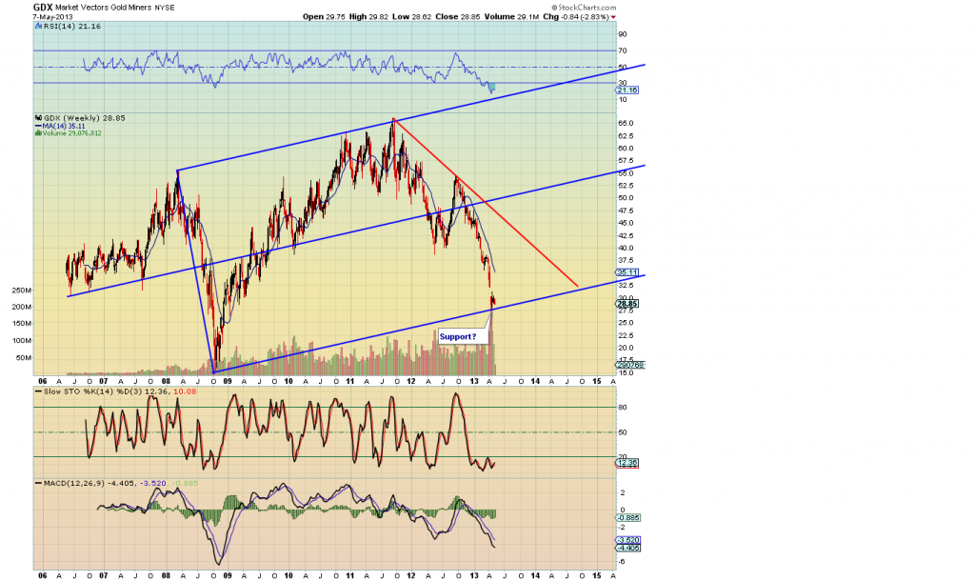Click the 250M volume axis label
Image resolution: width=975 pixels, height=581 pixels.
tap(21, 290)
